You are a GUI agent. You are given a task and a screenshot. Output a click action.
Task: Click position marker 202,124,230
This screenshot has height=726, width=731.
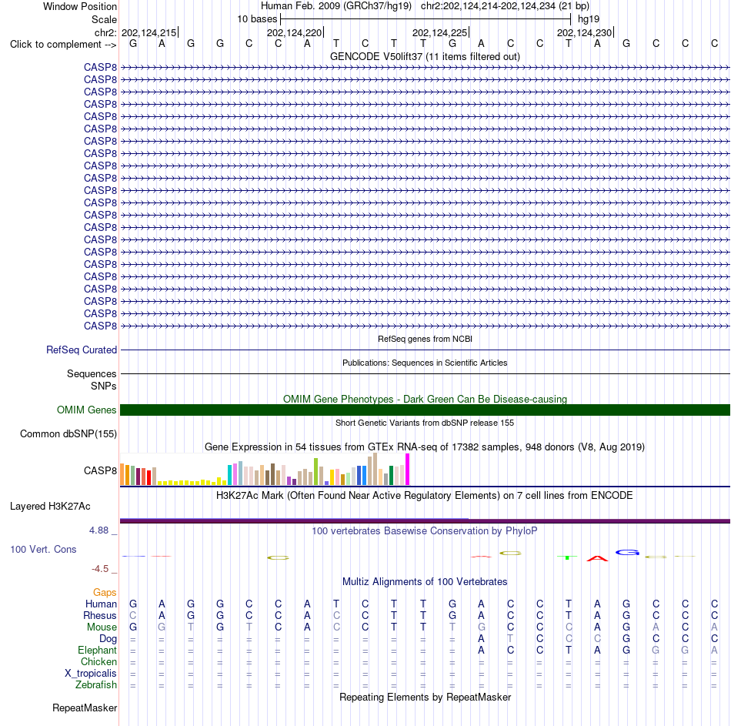[585, 32]
